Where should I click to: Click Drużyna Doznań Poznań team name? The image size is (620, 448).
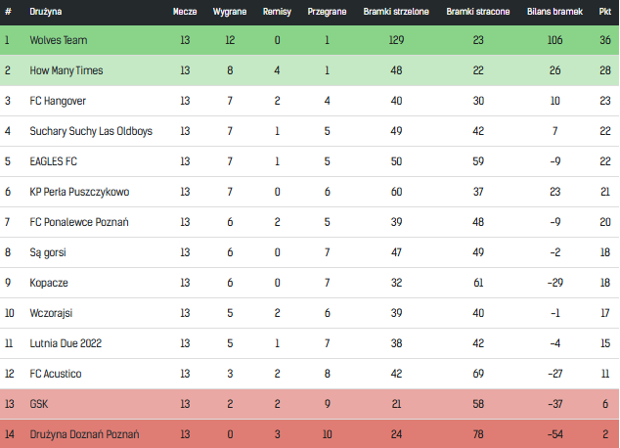point(85,434)
